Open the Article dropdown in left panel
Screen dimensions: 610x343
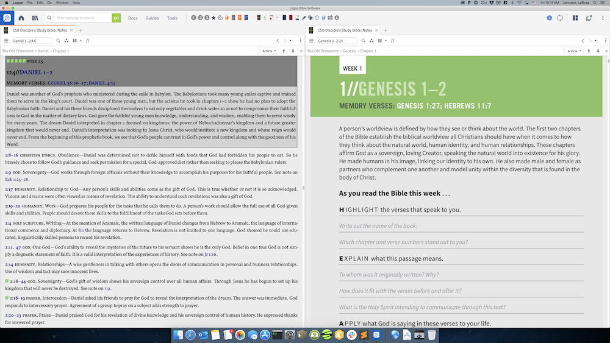pos(269,51)
